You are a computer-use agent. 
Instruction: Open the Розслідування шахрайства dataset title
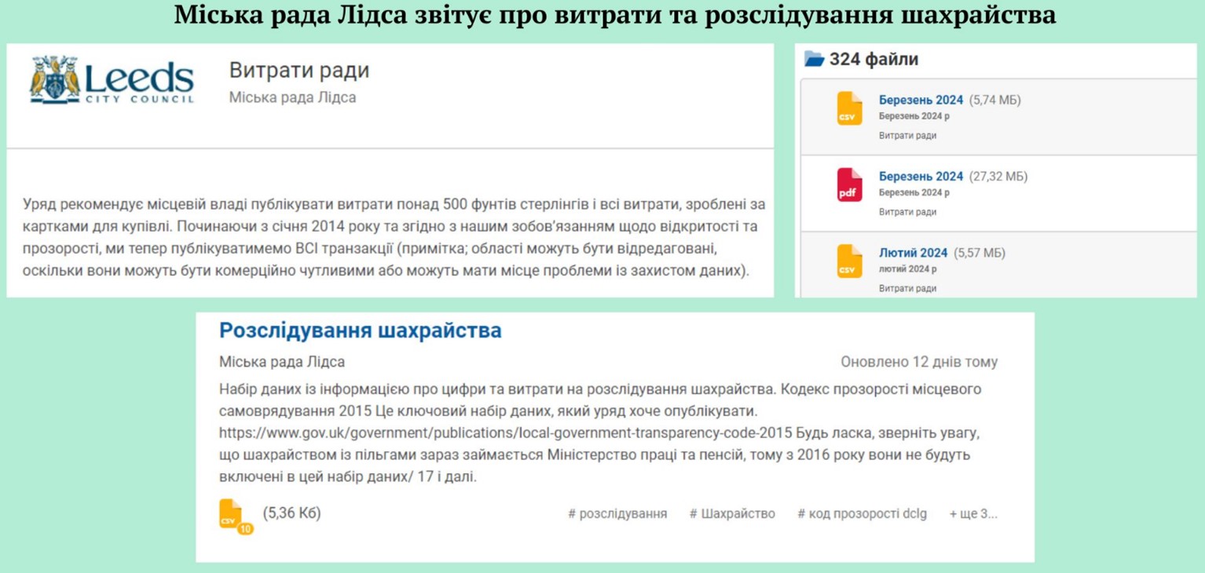(360, 330)
